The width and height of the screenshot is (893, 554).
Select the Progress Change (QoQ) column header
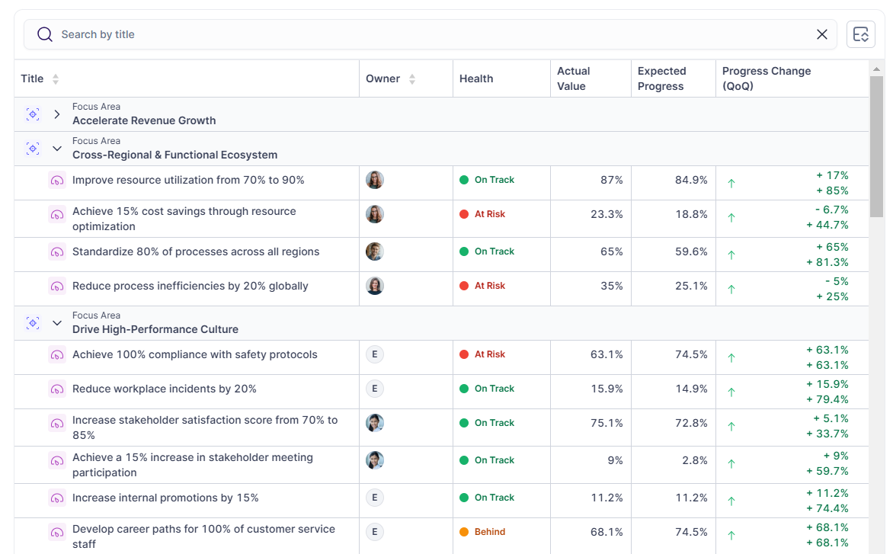coord(767,78)
